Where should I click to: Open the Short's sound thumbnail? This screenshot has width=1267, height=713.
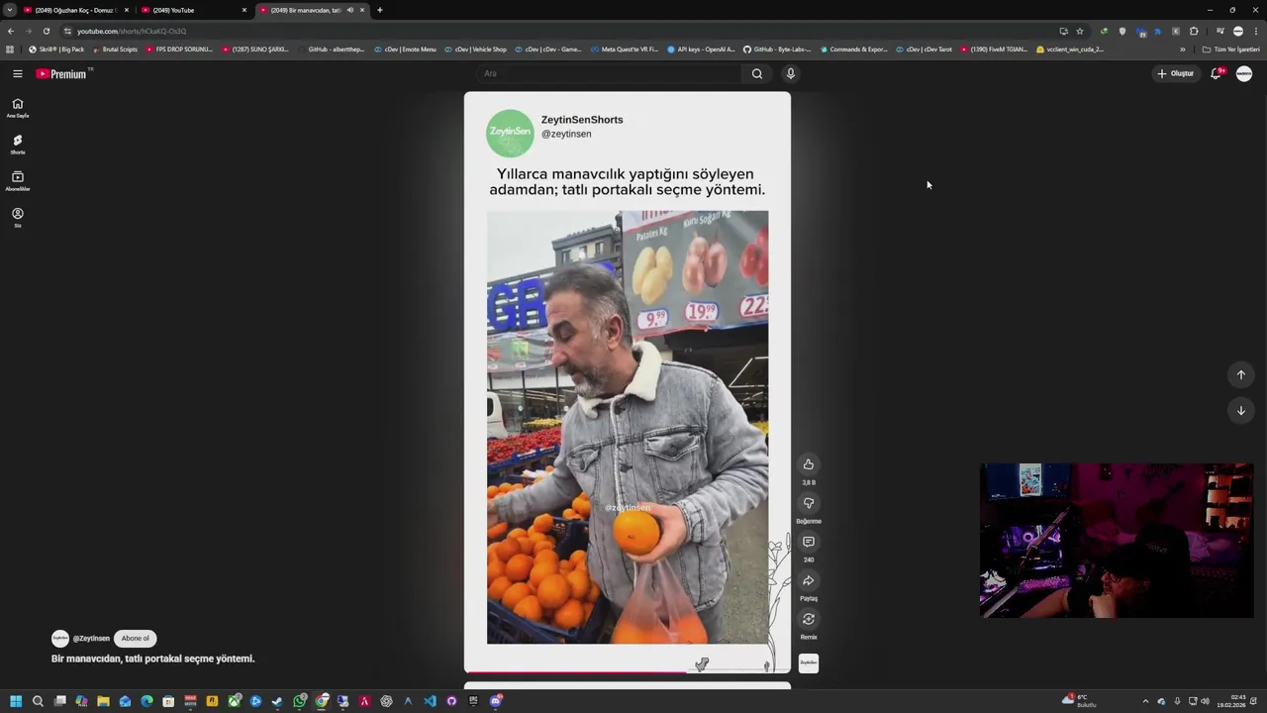[x=809, y=662]
